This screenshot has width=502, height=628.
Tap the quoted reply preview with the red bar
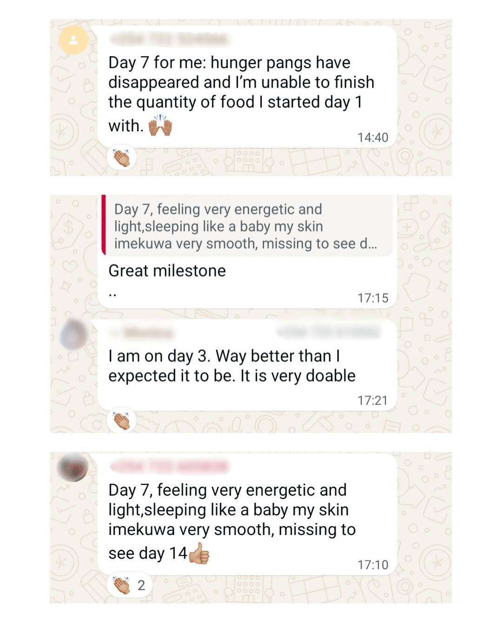pyautogui.click(x=246, y=227)
